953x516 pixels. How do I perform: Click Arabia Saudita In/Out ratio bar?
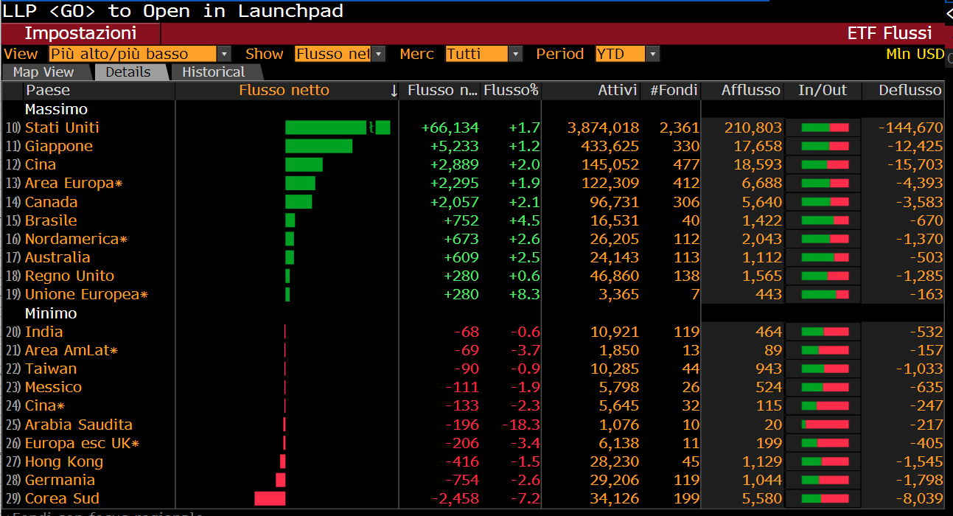[825, 425]
